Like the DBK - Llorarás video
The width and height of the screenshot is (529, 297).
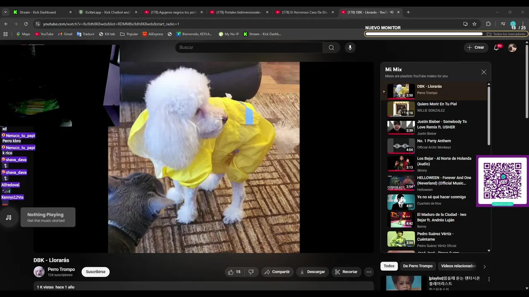pyautogui.click(x=235, y=272)
